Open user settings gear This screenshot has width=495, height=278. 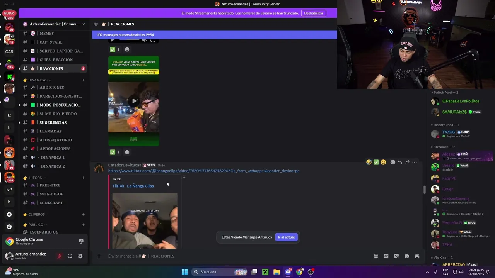coord(80,256)
